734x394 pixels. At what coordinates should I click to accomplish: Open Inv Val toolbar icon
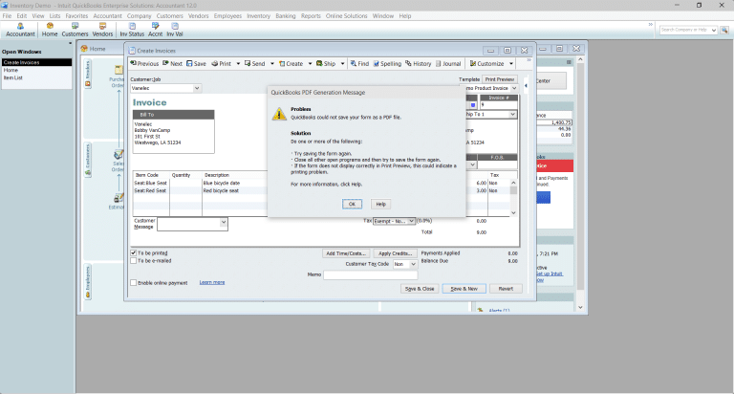point(175,30)
